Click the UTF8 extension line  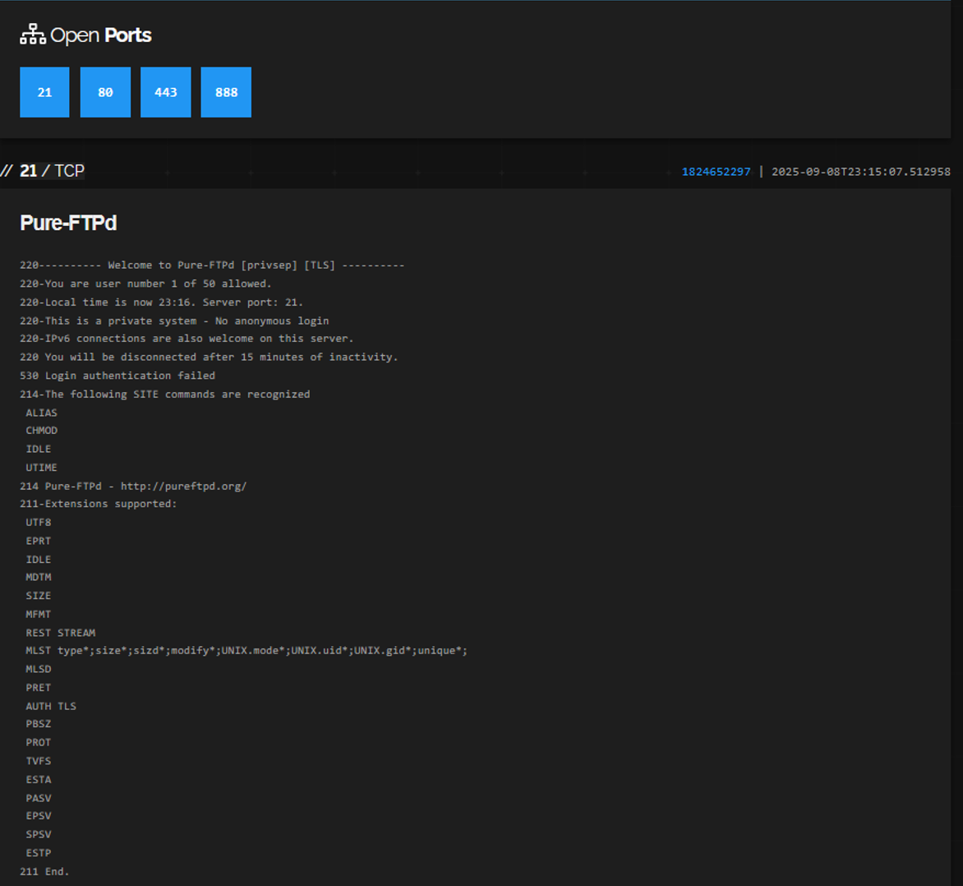pyautogui.click(x=38, y=522)
